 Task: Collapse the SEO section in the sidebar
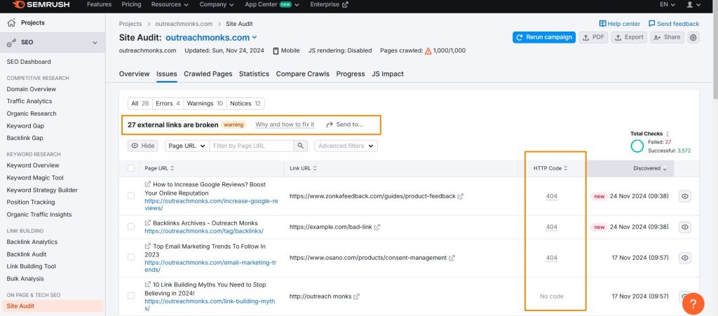pos(95,43)
